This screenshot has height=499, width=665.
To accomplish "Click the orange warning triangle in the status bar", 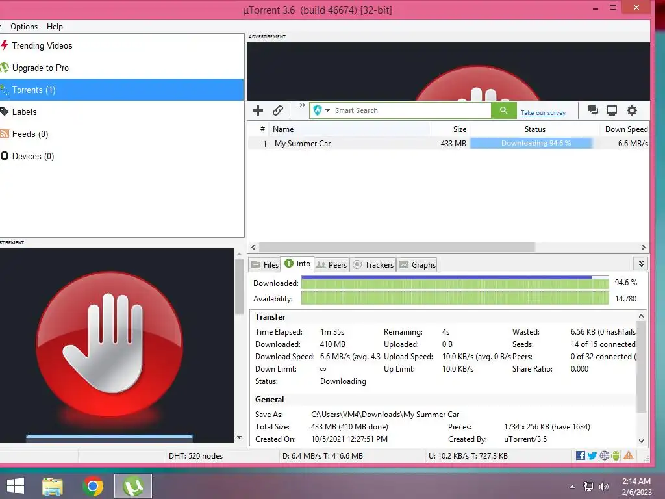I will coord(629,455).
